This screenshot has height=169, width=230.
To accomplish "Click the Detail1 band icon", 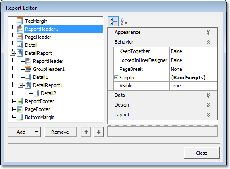I will click(28, 77).
